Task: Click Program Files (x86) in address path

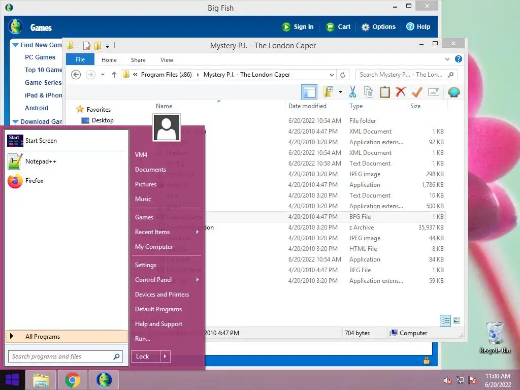Action: [x=166, y=75]
